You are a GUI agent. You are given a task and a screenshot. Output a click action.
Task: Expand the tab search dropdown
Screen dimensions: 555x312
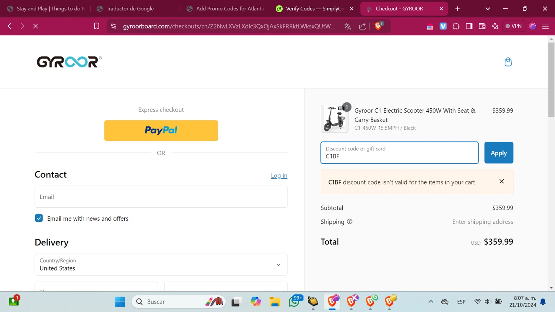click(488, 9)
